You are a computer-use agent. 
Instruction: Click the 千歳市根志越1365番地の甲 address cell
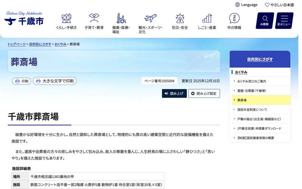[97, 177]
